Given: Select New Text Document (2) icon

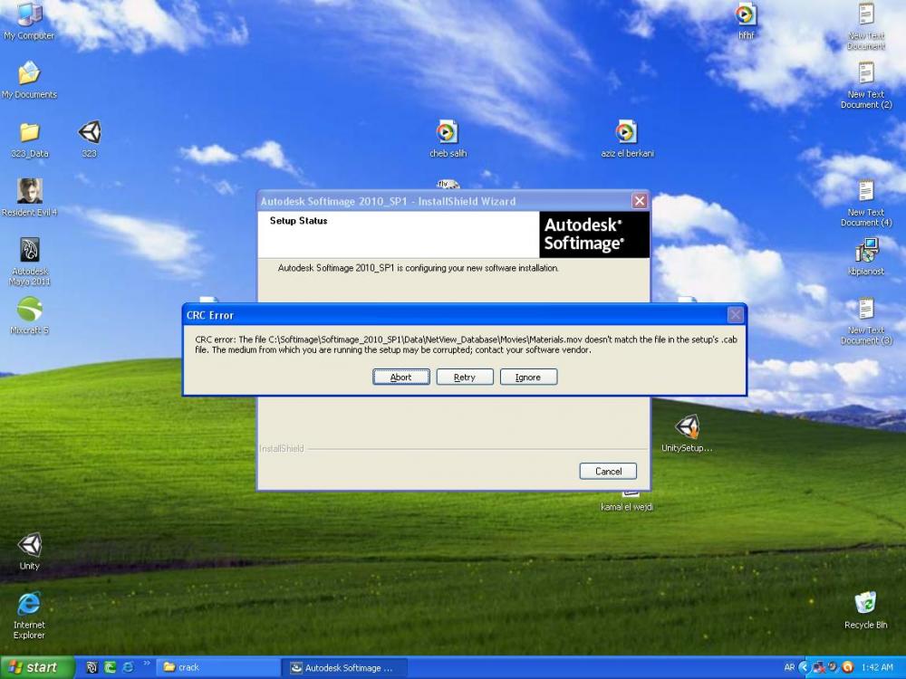Looking at the screenshot, I should 865,85.
